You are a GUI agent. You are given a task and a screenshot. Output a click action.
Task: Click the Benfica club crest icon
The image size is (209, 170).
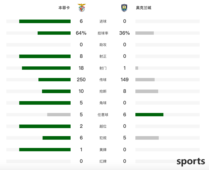[81, 8]
